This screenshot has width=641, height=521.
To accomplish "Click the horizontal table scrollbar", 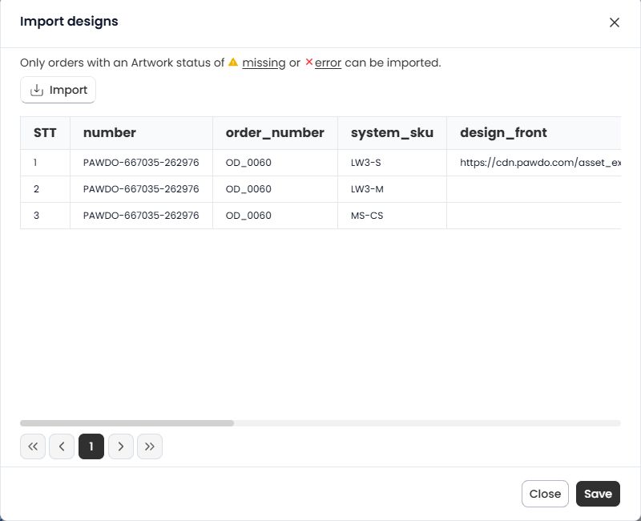I will point(127,422).
